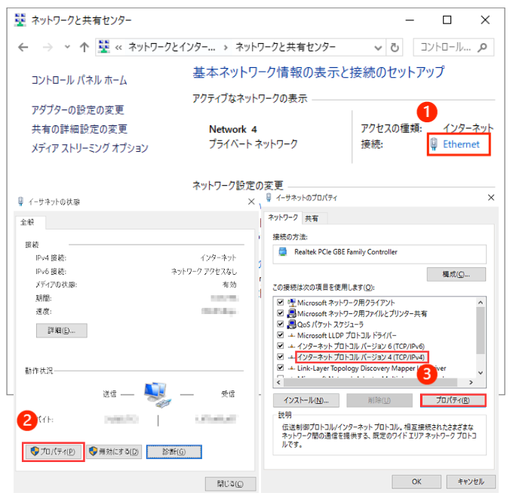Select QoS パケット スケジューラ item
Image resolution: width=510 pixels, height=496 pixels.
click(330, 325)
